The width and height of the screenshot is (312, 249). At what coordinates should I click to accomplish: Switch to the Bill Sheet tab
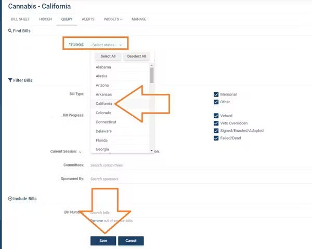(21, 19)
